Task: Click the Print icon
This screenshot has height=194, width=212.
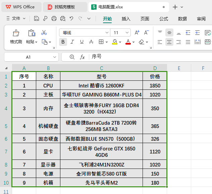Action: 54,18
